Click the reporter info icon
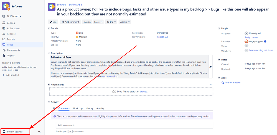Viewport: 277px width, 135px height. pos(265,41)
